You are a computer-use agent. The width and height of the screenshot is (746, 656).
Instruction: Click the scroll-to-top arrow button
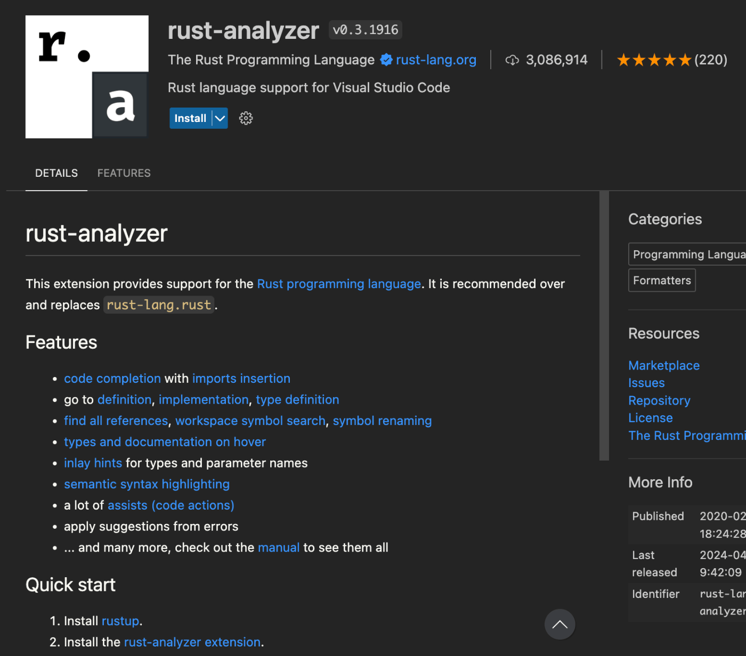pyautogui.click(x=559, y=625)
